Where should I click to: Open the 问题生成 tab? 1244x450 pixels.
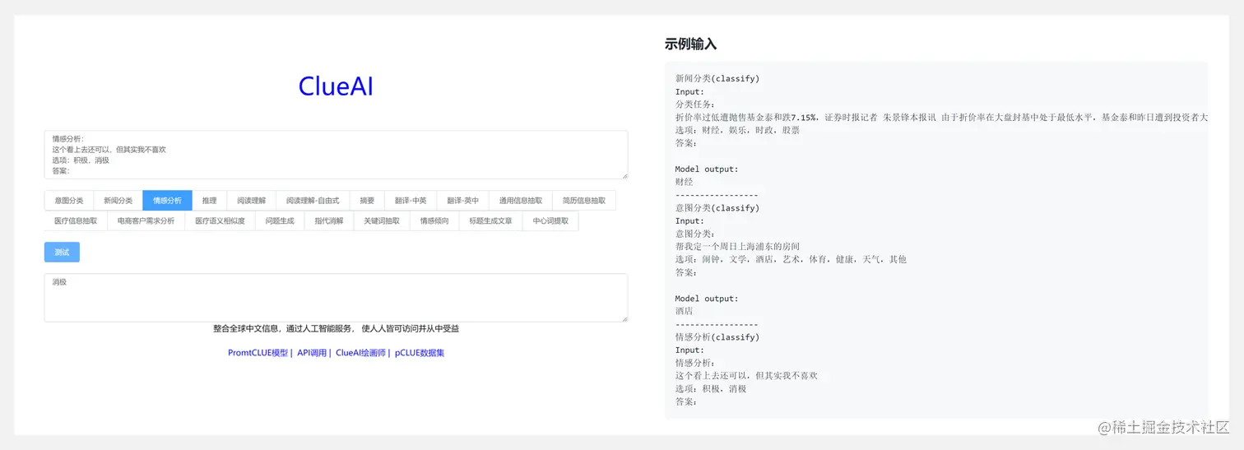tap(280, 221)
